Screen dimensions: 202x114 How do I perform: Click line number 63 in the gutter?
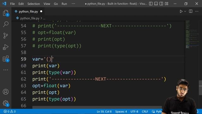[x=23, y=86]
